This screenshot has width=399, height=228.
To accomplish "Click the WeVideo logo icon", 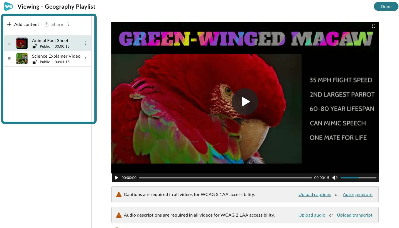I will coord(9,6).
